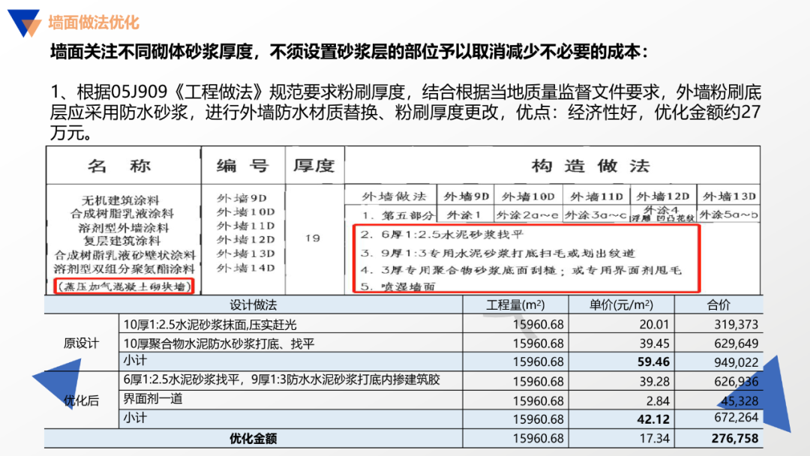The width and height of the screenshot is (810, 456).
Task: Click the 外涂1 cell
Action: 463,214
